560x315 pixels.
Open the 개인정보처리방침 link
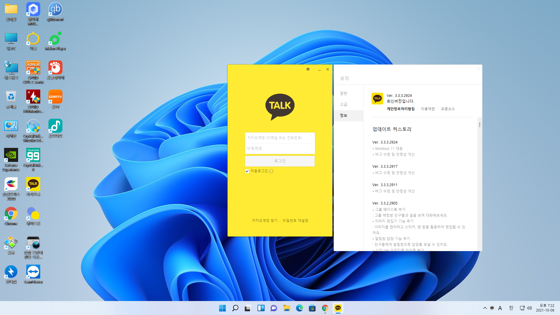click(x=400, y=109)
